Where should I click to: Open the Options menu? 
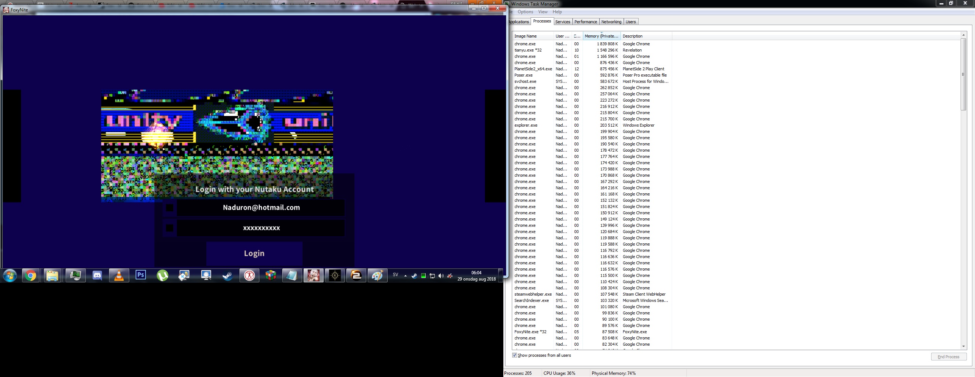point(525,12)
